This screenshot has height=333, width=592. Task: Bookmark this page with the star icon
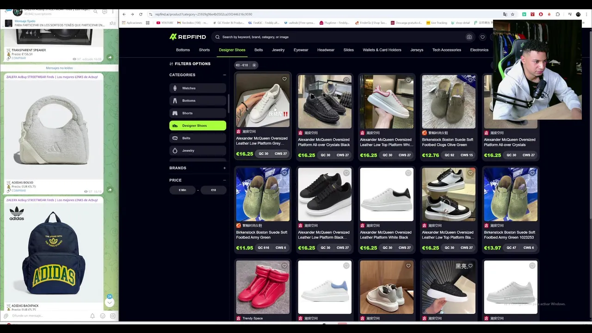click(x=512, y=14)
